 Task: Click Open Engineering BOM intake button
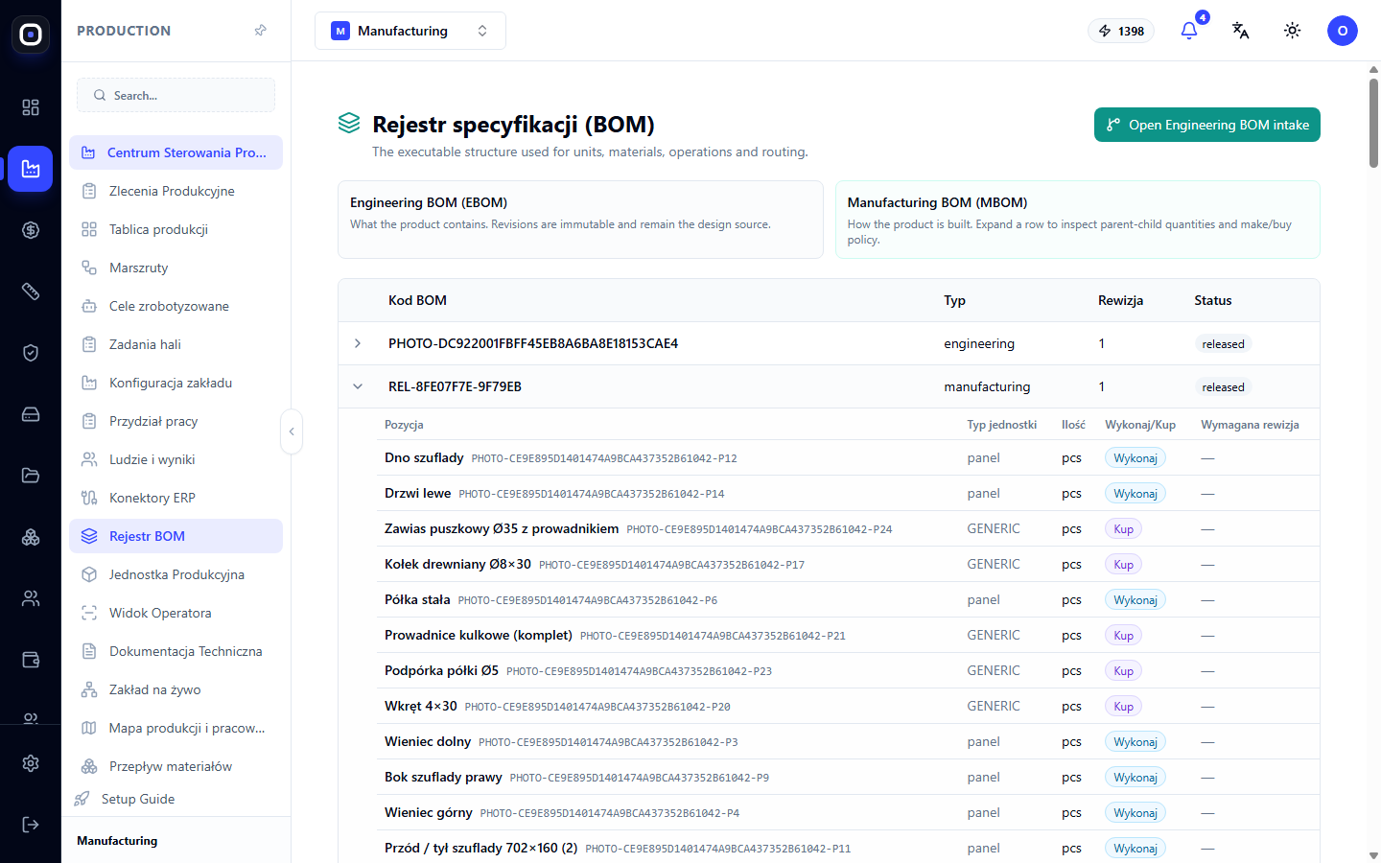click(x=1207, y=125)
